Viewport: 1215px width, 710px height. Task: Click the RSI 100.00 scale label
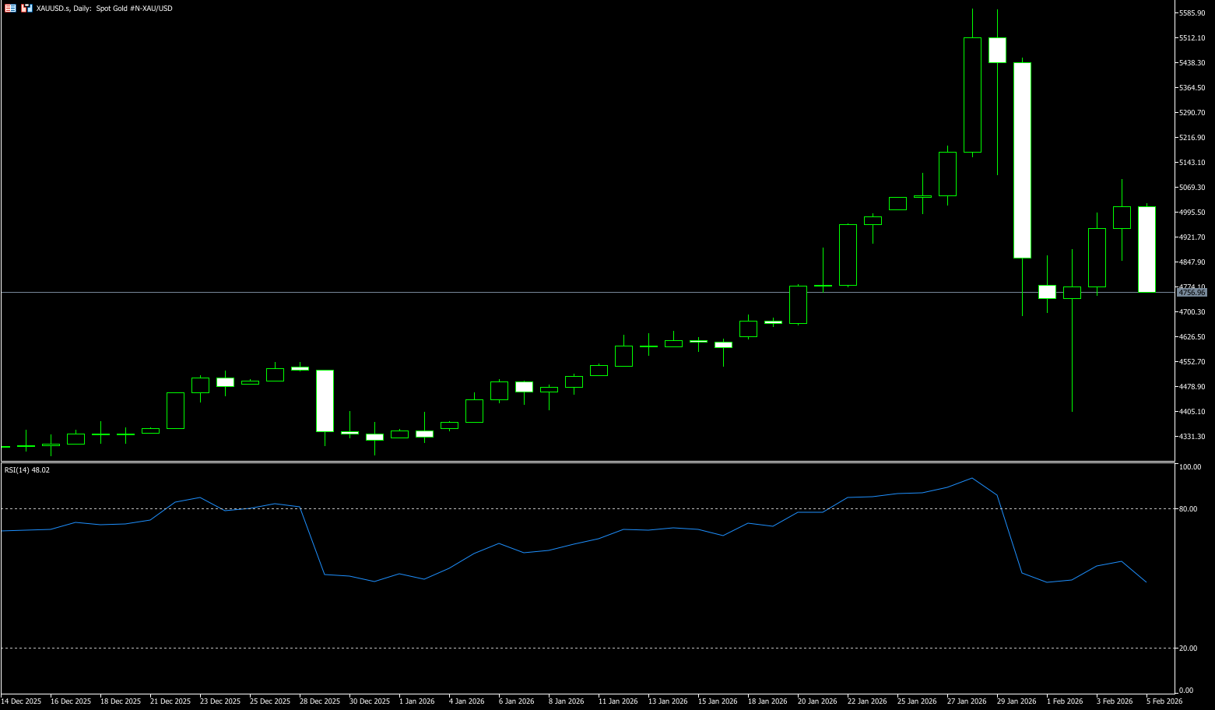[x=1190, y=467]
